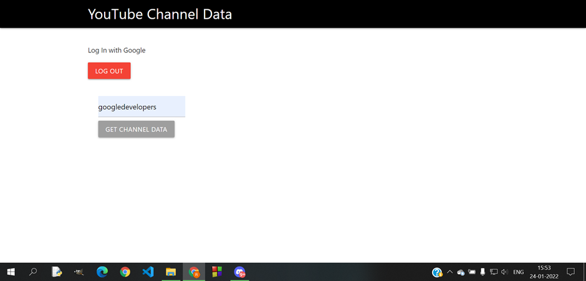Open File Explorer from the taskbar
The height and width of the screenshot is (281, 586).
[x=171, y=272]
